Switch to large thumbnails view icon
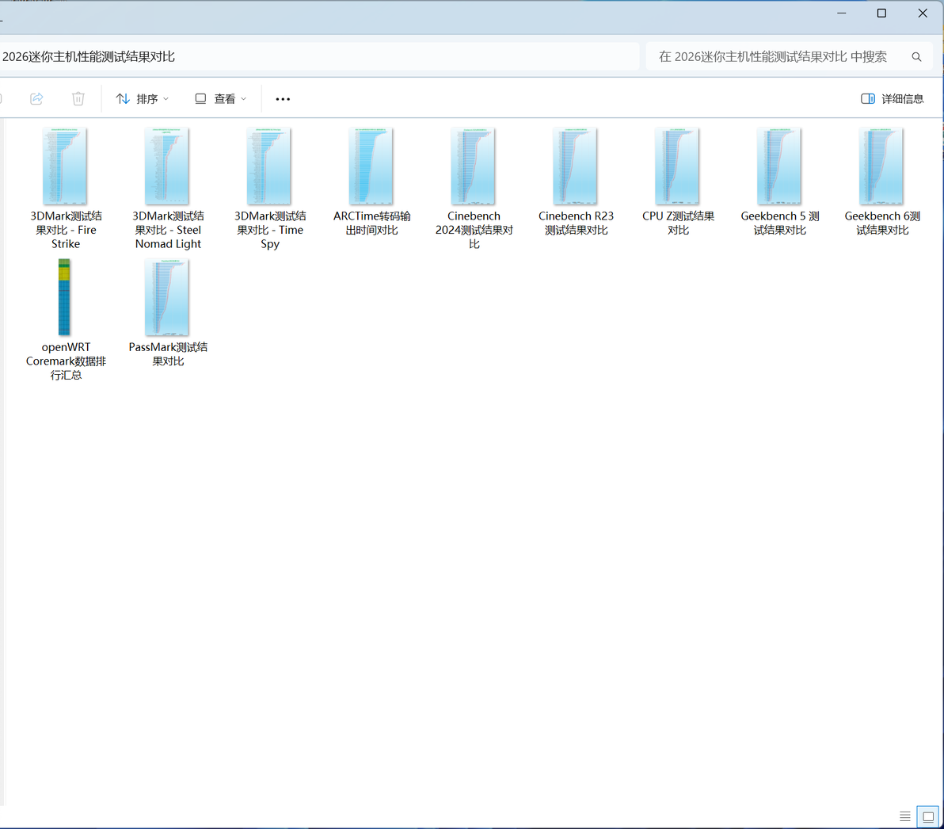The width and height of the screenshot is (944, 829). coord(927,816)
